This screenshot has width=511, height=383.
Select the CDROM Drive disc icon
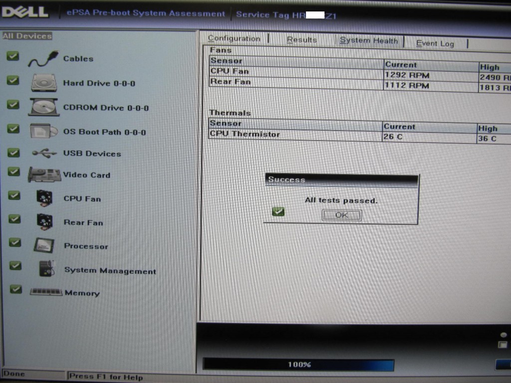[44, 107]
